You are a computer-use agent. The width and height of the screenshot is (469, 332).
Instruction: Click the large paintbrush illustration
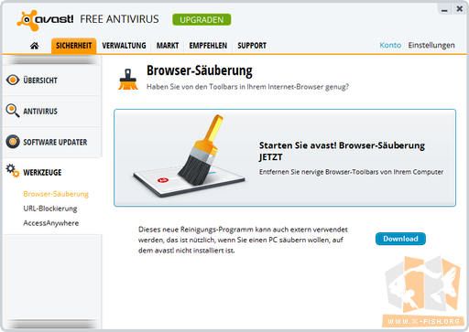[190, 155]
